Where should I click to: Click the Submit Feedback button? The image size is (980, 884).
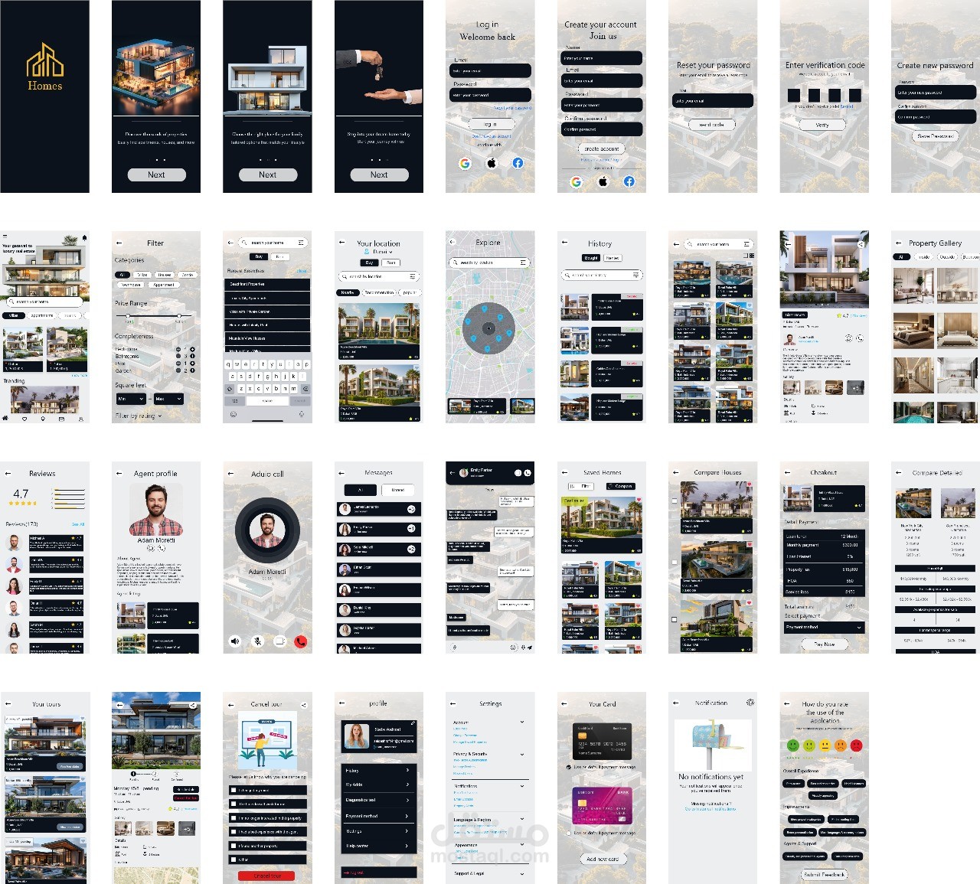click(825, 874)
